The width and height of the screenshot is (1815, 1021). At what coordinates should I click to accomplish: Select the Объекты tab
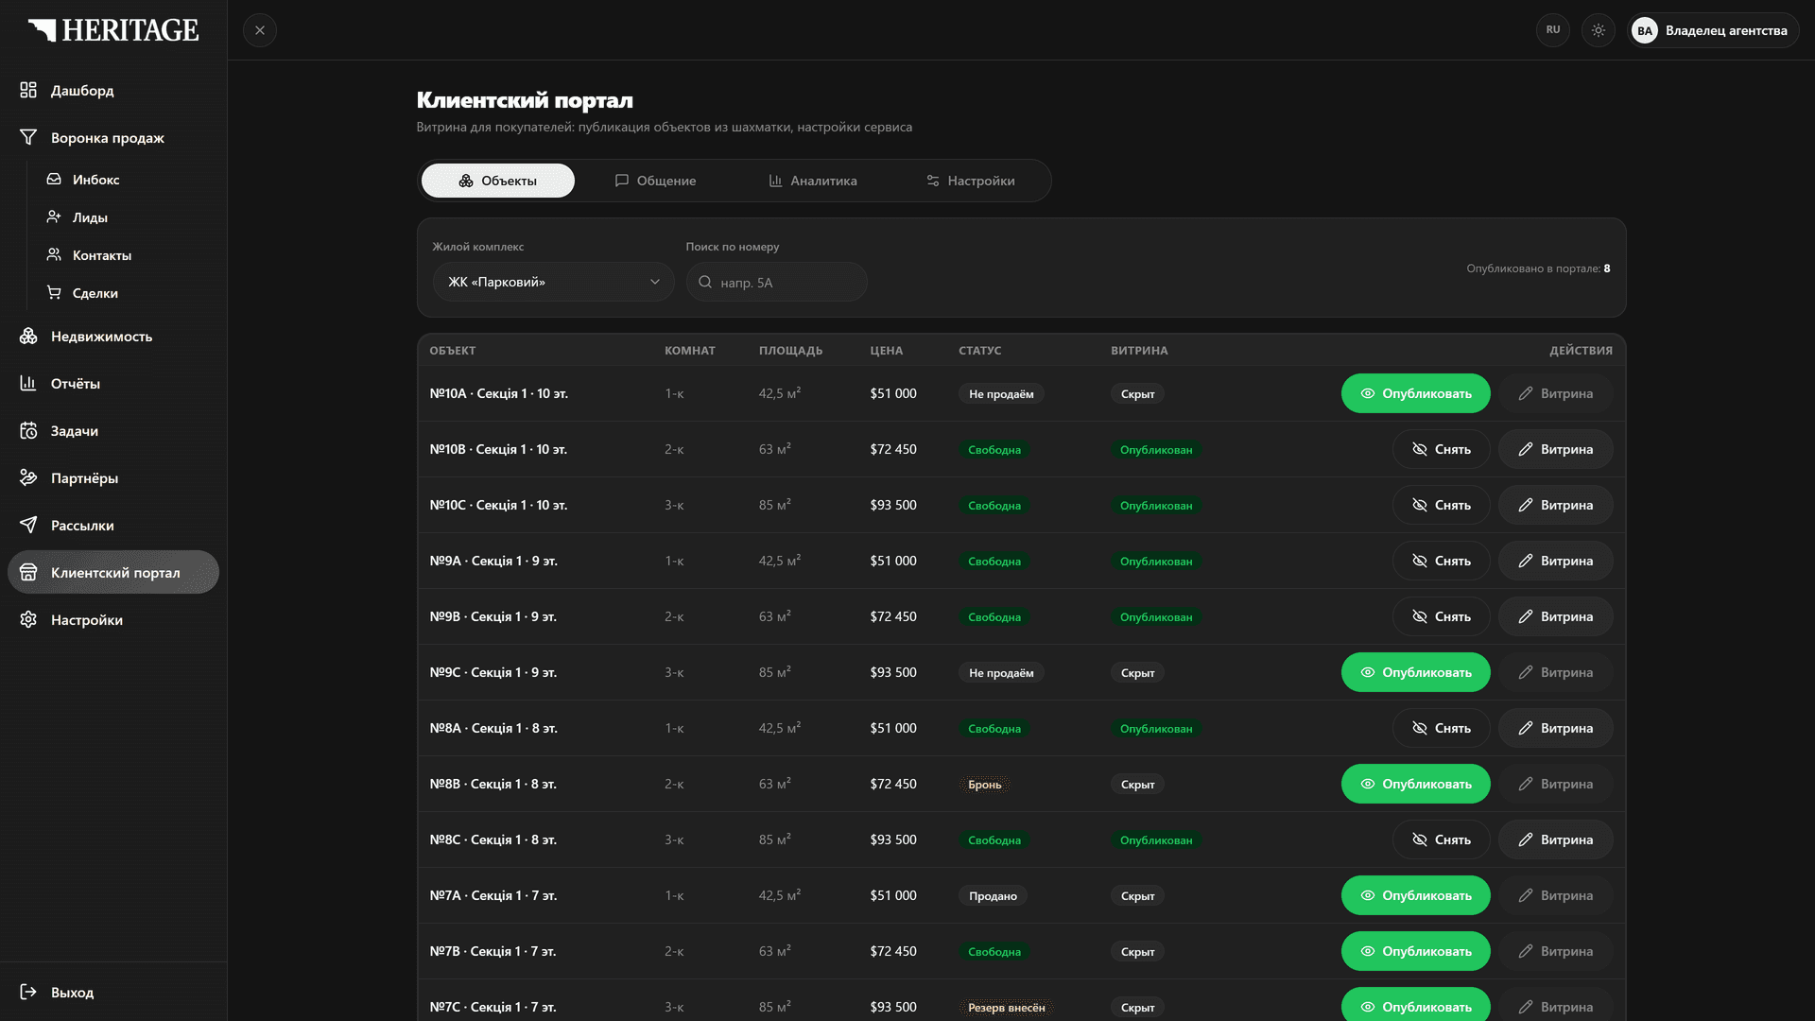coord(498,181)
